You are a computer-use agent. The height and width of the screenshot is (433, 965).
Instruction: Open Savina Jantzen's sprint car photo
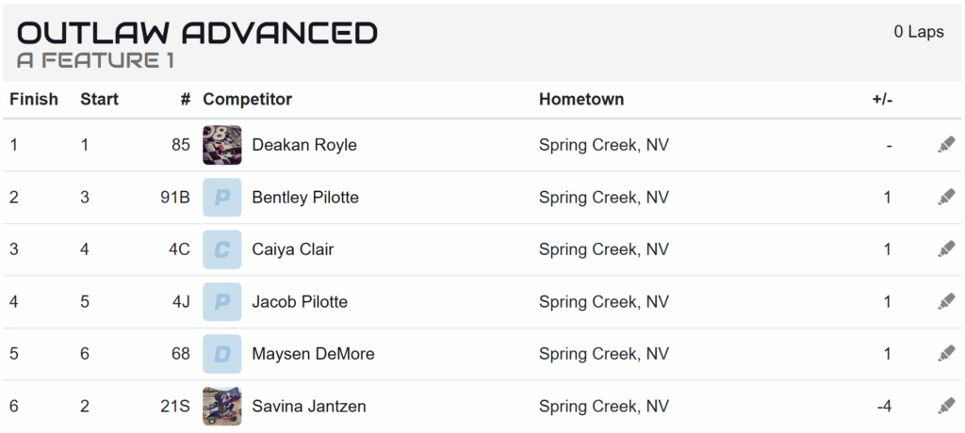pos(222,406)
